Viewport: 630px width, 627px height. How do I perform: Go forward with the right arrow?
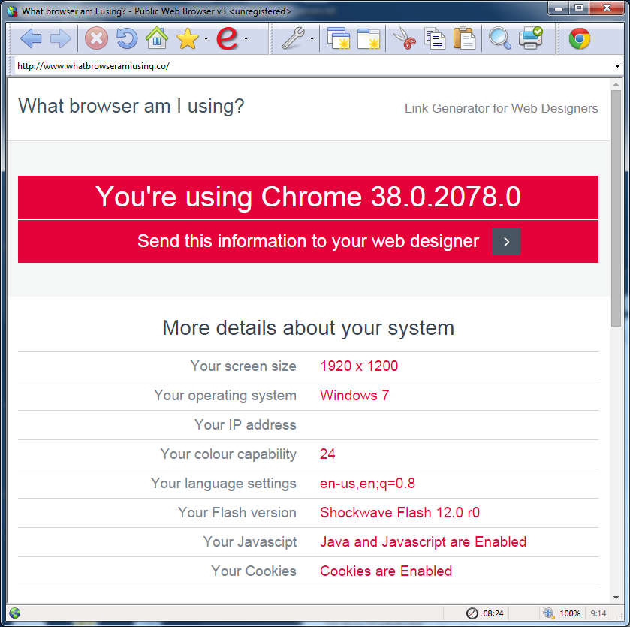(61, 39)
